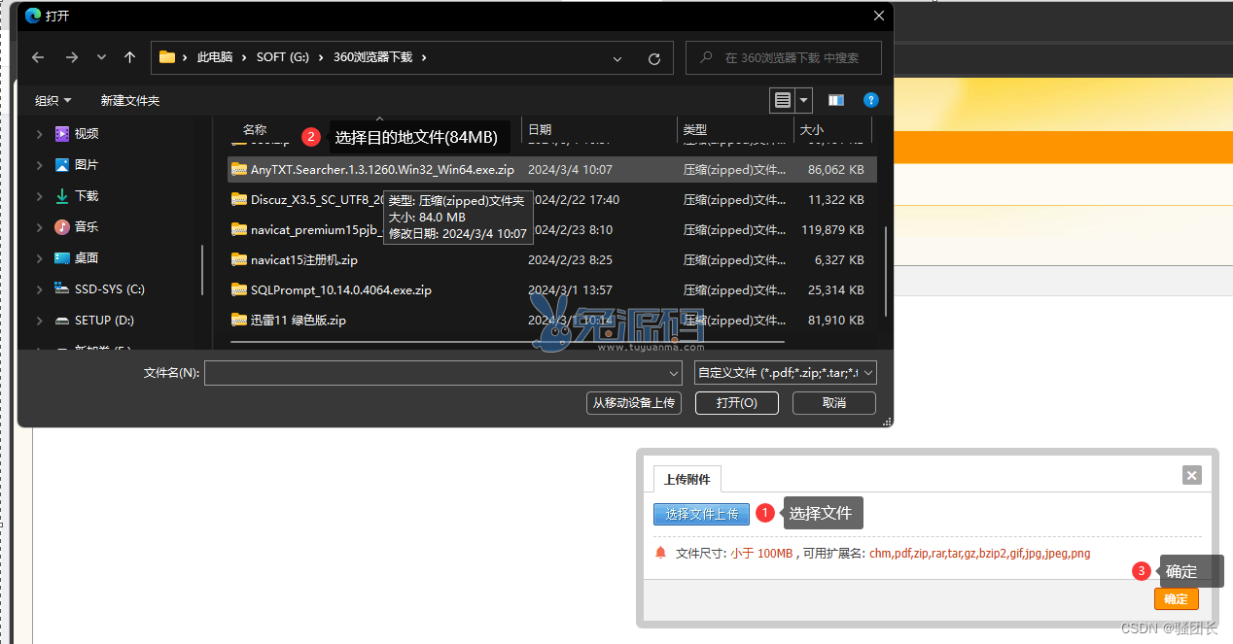Click the sidebar tree vertical scrollbar
1233x644 pixels.
pyautogui.click(x=202, y=269)
